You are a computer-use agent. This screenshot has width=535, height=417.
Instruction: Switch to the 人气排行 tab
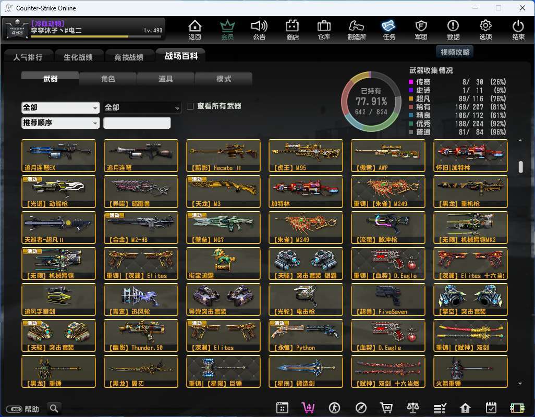click(28, 57)
